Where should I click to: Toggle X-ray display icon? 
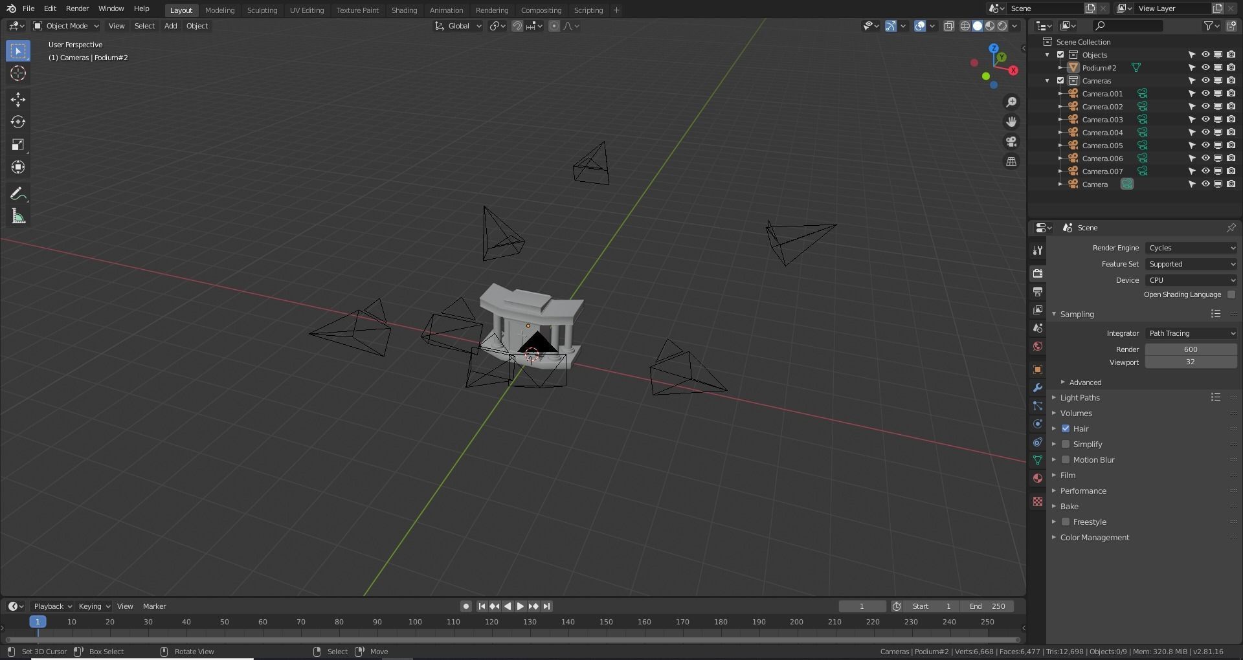[949, 26]
